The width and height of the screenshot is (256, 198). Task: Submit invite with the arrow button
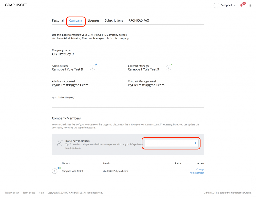[194, 143]
